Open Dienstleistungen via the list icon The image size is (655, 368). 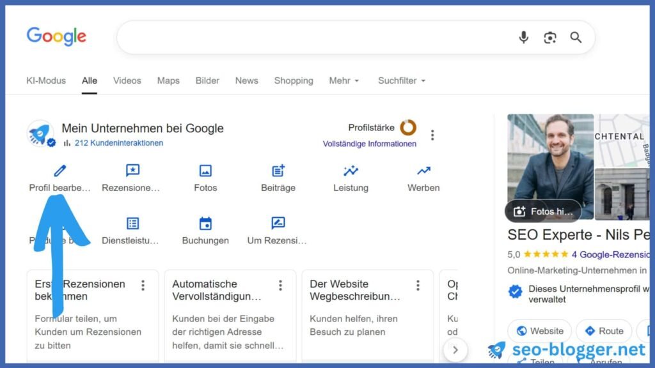pos(132,223)
